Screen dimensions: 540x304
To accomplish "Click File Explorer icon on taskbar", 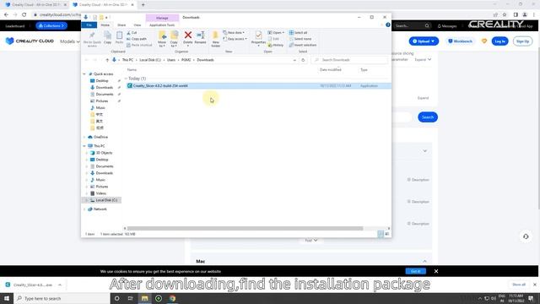I will click(x=144, y=298).
